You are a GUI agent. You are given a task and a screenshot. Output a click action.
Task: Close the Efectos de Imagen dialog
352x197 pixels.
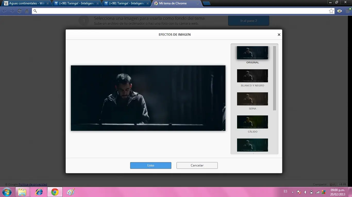(279, 35)
